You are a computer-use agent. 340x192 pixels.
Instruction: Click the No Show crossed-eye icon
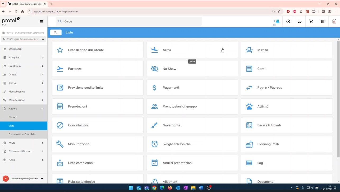click(x=154, y=69)
